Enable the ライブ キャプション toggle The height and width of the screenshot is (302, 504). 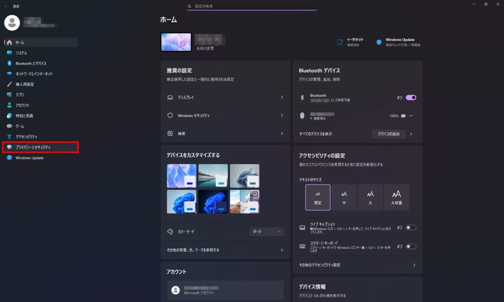click(x=411, y=227)
